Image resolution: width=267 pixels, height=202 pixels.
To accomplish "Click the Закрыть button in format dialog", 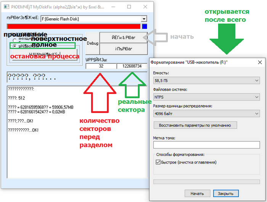I will [226, 194].
